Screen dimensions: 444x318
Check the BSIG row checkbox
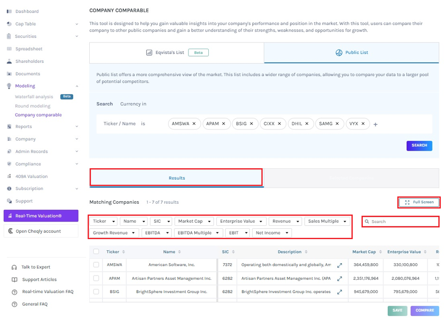point(96,292)
